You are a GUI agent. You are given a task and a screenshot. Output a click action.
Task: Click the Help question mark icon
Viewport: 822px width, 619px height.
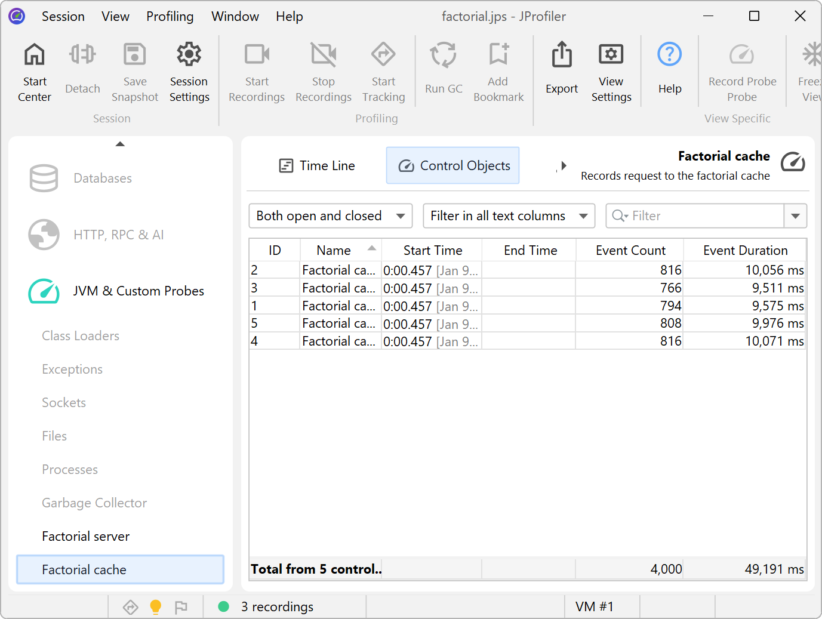[669, 56]
